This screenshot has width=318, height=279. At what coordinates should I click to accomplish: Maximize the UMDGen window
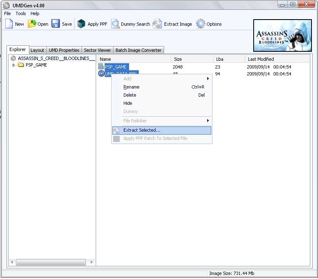[x=293, y=4]
